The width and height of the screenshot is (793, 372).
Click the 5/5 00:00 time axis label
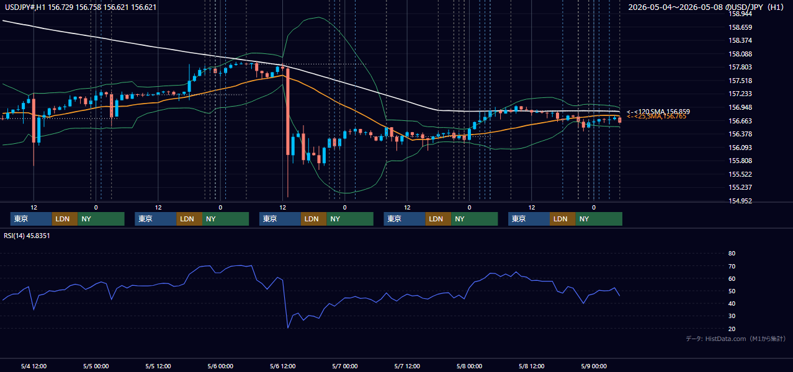pos(96,366)
